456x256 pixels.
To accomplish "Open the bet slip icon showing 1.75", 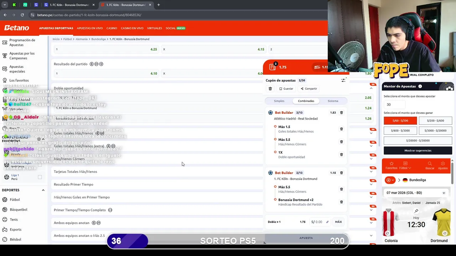I will [273, 67].
